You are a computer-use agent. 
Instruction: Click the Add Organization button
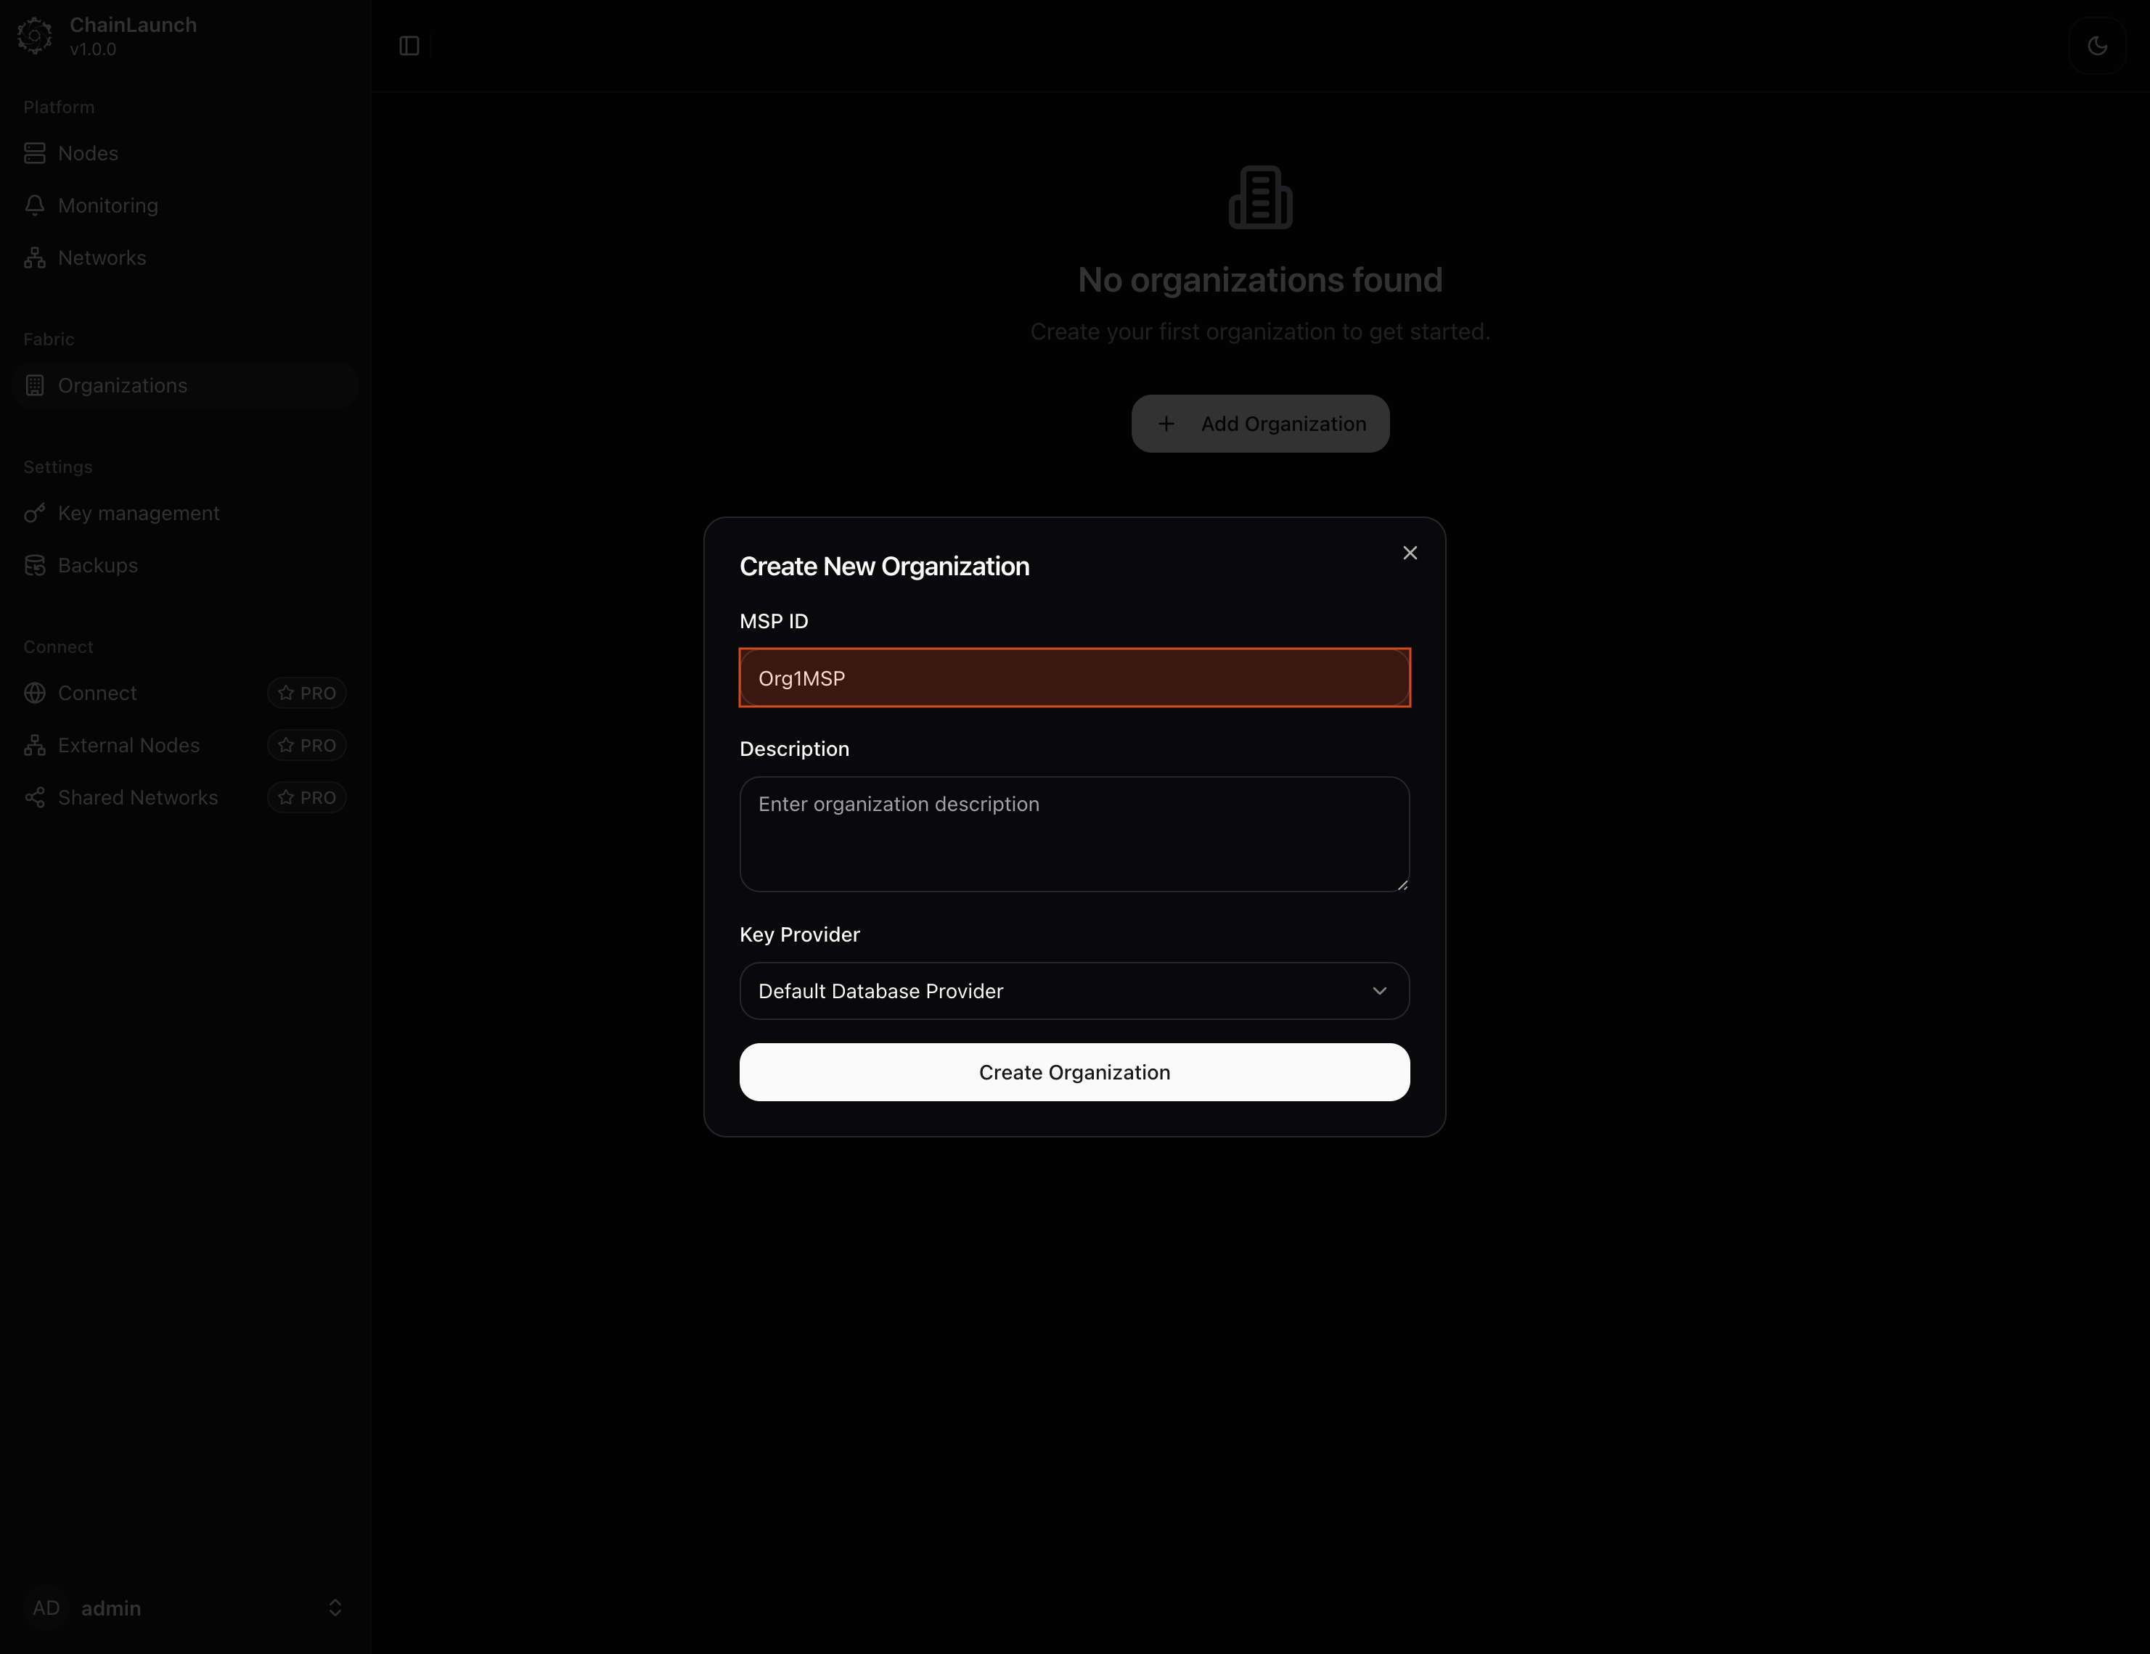click(1260, 424)
